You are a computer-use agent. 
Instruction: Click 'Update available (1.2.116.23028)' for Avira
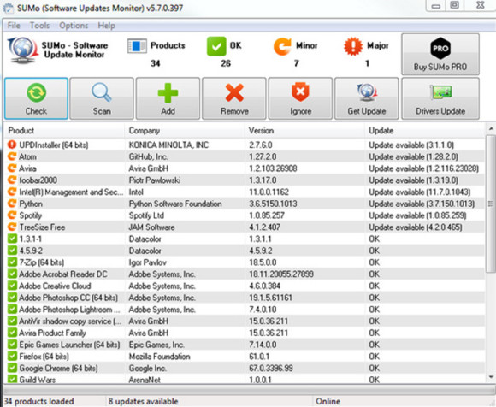(424, 168)
